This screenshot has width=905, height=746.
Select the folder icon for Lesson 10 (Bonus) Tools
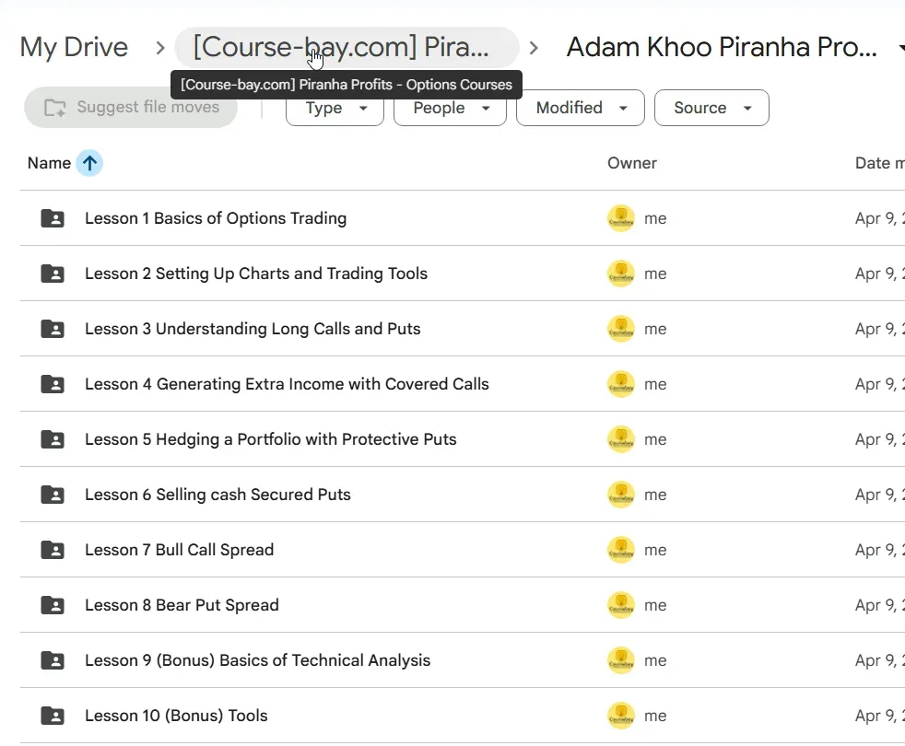click(53, 716)
